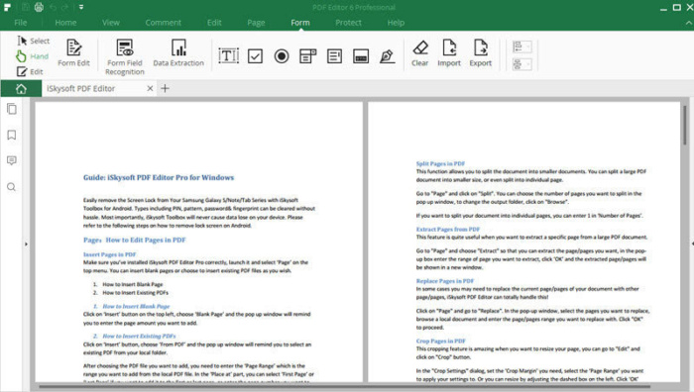Insert a List Box form field
The image size is (694, 392).
(x=334, y=56)
